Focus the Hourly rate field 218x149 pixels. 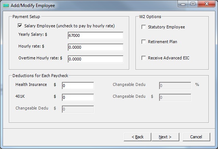tap(95, 47)
